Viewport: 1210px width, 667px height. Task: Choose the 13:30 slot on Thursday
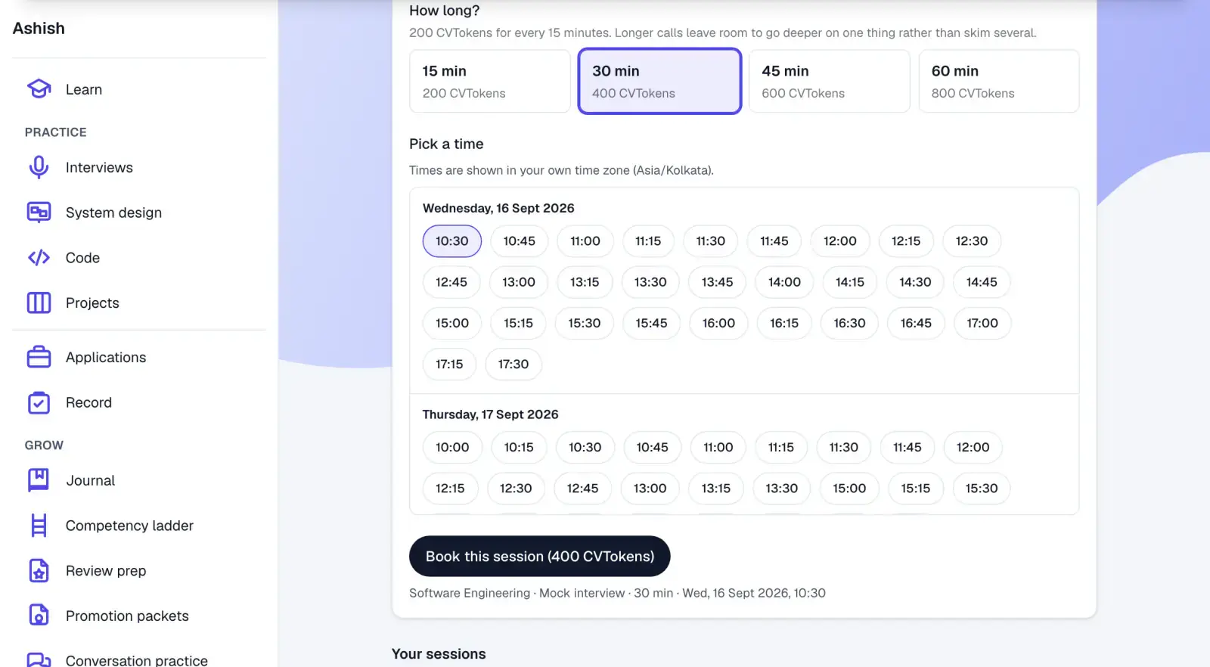point(781,489)
